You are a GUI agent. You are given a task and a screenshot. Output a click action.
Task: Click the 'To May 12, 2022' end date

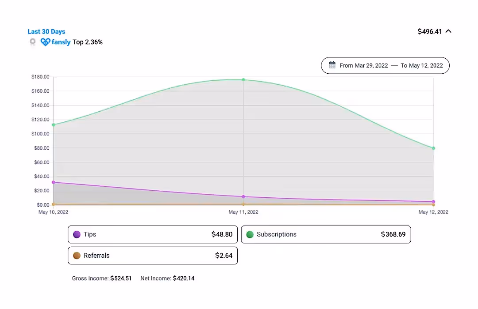tap(422, 65)
